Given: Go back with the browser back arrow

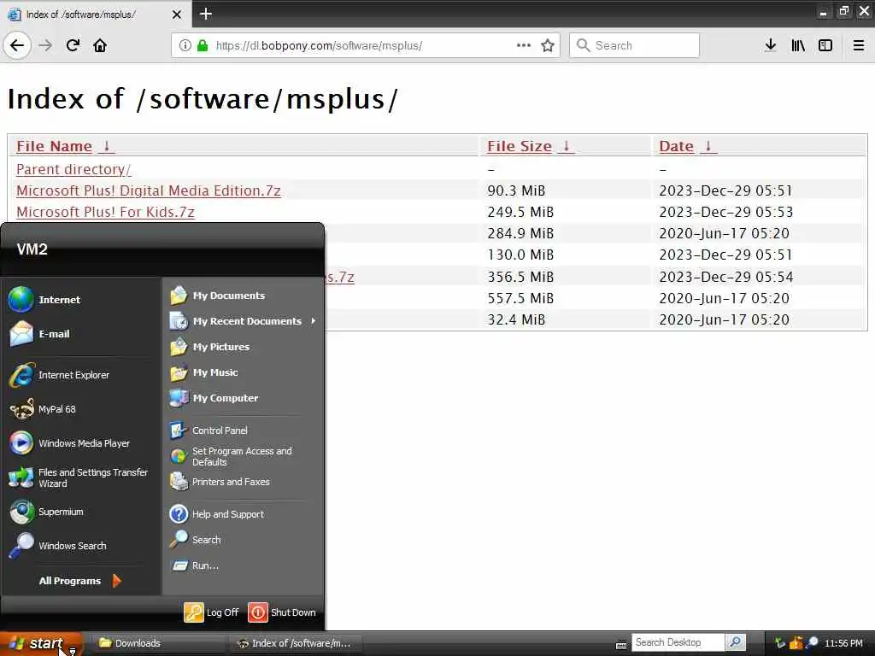Looking at the screenshot, I should pos(17,45).
